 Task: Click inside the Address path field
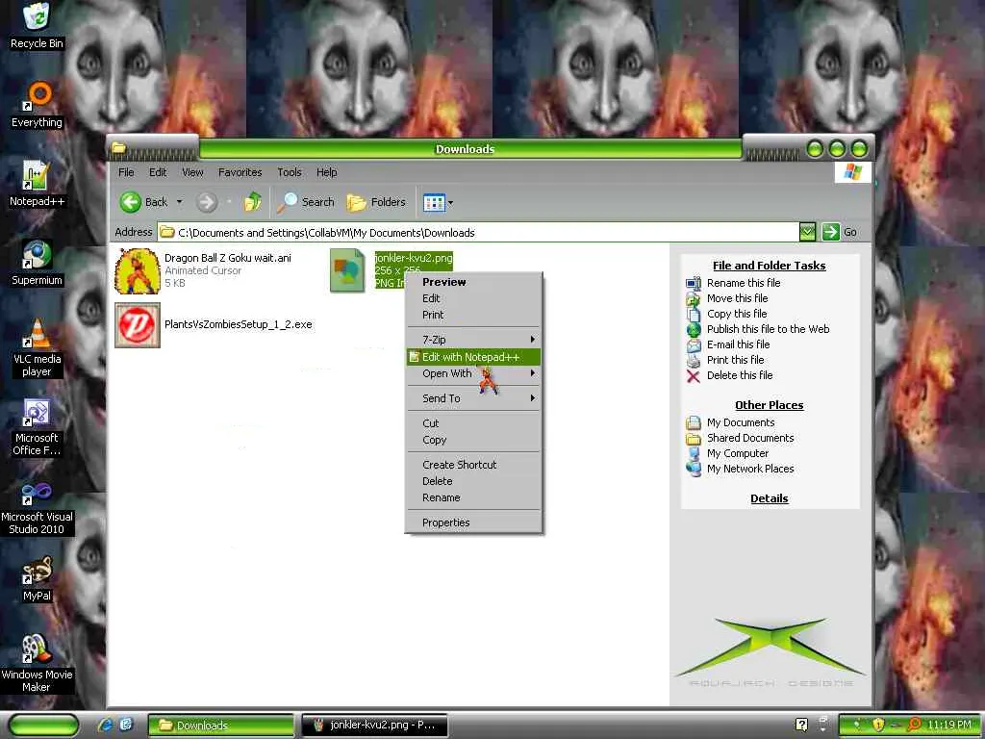click(x=479, y=232)
